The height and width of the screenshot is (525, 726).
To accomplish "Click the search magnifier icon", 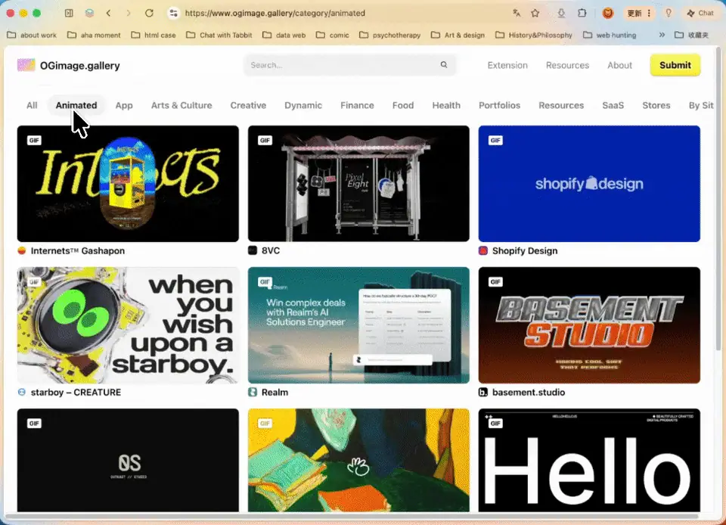I will [x=444, y=65].
